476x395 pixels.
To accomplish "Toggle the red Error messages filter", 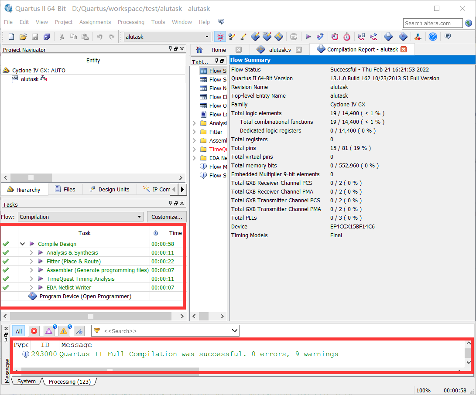I will pyautogui.click(x=34, y=331).
